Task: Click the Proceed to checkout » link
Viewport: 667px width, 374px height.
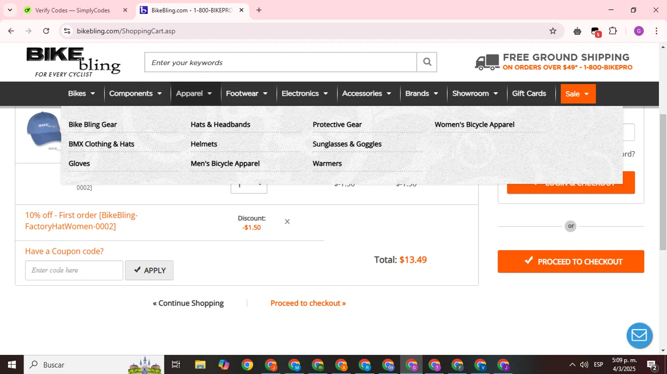Action: tap(308, 303)
